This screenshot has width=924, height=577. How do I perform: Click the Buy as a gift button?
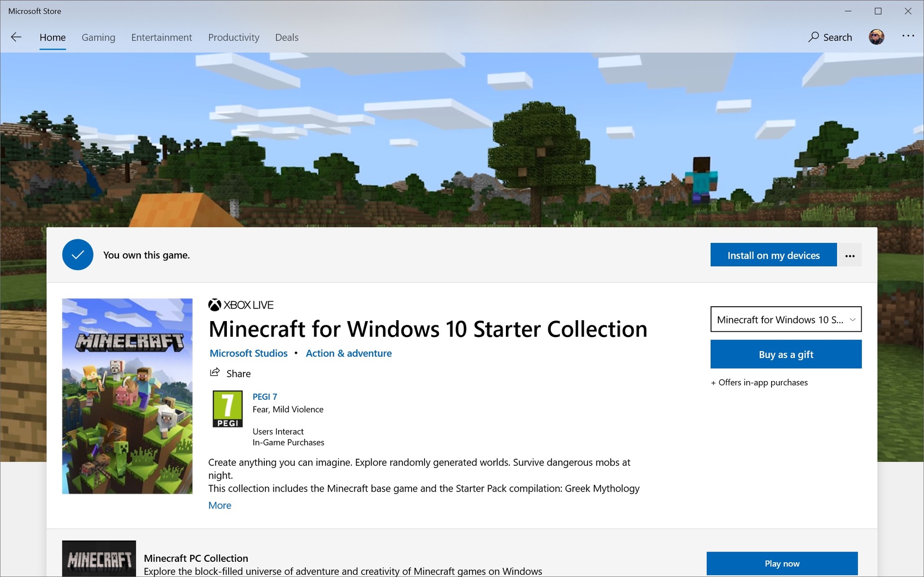(x=786, y=354)
